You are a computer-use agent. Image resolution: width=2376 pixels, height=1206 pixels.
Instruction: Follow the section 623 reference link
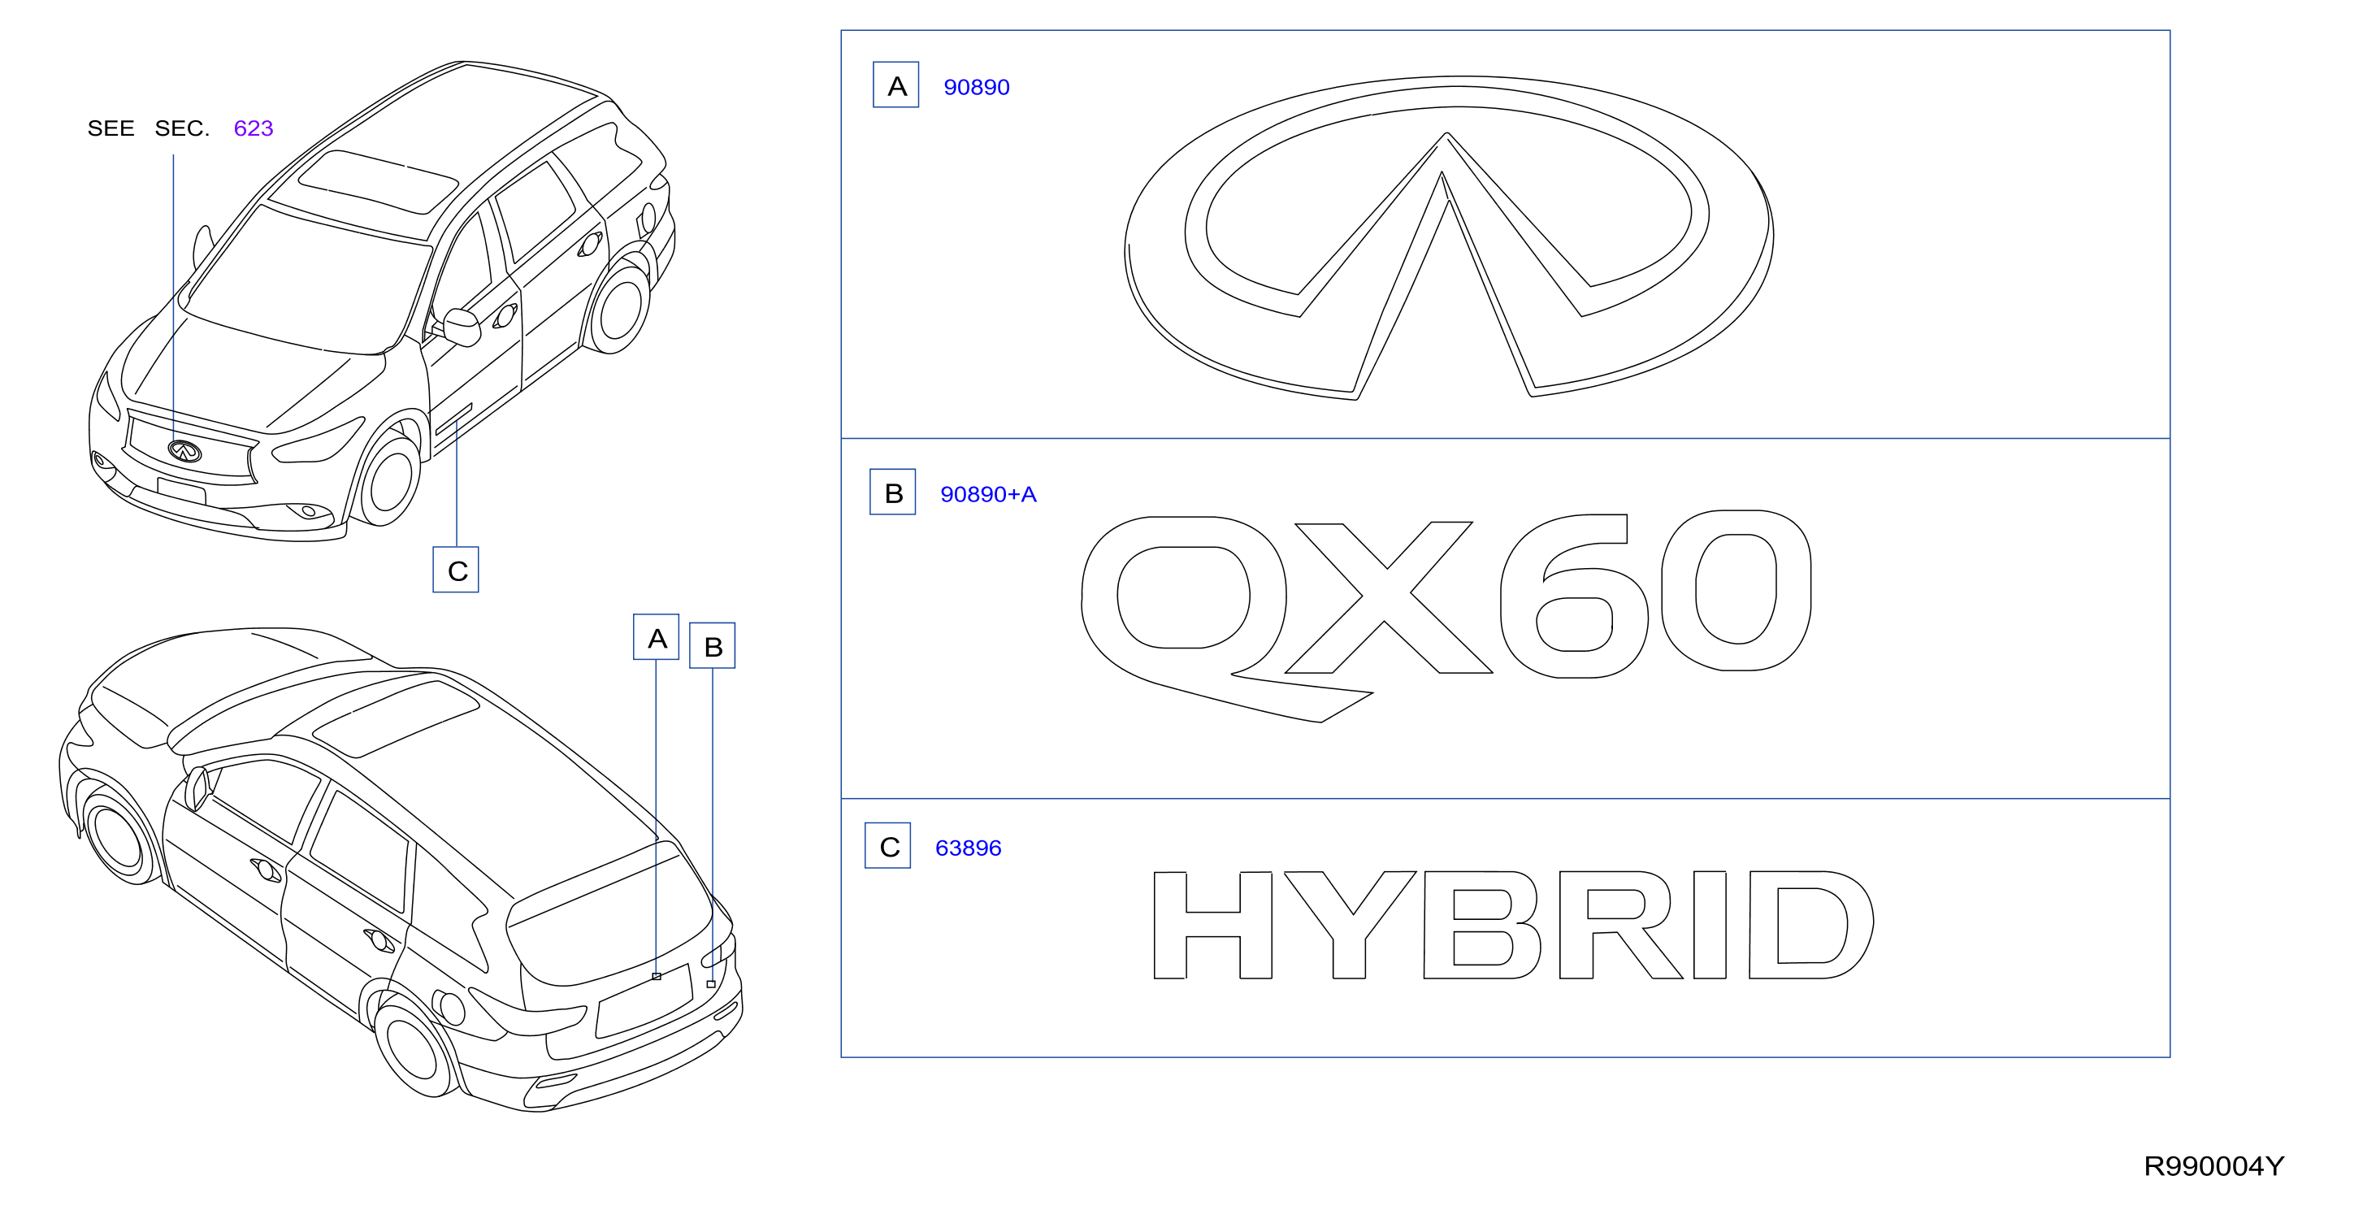pos(254,128)
